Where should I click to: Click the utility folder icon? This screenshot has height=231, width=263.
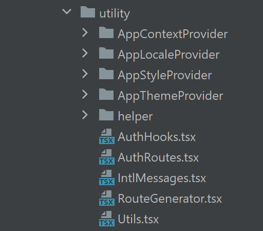click(x=88, y=12)
